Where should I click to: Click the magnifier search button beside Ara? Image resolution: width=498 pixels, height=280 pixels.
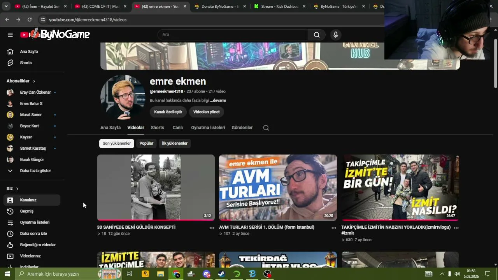coord(317,35)
